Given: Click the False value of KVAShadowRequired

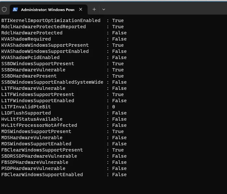Looking at the screenshot, I should pyautogui.click(x=119, y=39).
